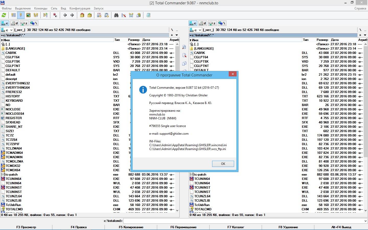
Task: Click the green Reread source refresh icon
Action: (x=4, y=15)
